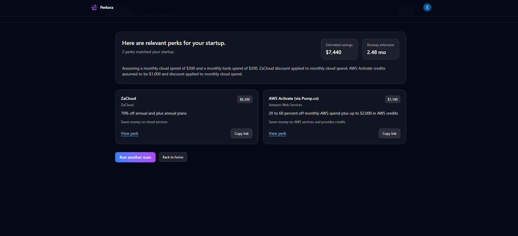Click the 'Assuming a monthly cloud spend' paragraph
This screenshot has height=236, width=518.
[254, 71]
